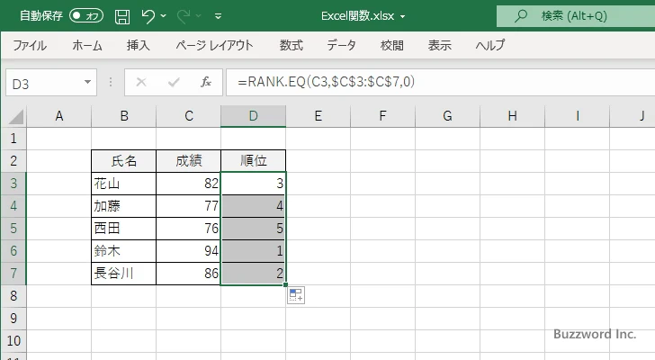Image resolution: width=655 pixels, height=360 pixels.
Task: Open the Redo history dropdown arrow
Action: (199, 16)
